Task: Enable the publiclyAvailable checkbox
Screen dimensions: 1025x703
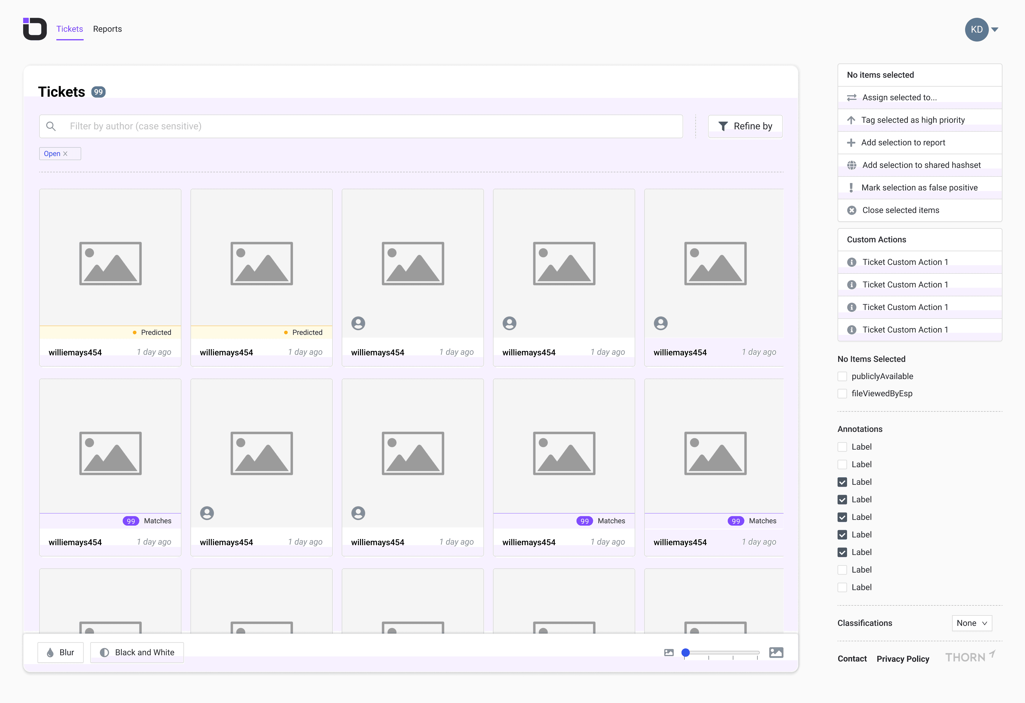Action: point(842,376)
